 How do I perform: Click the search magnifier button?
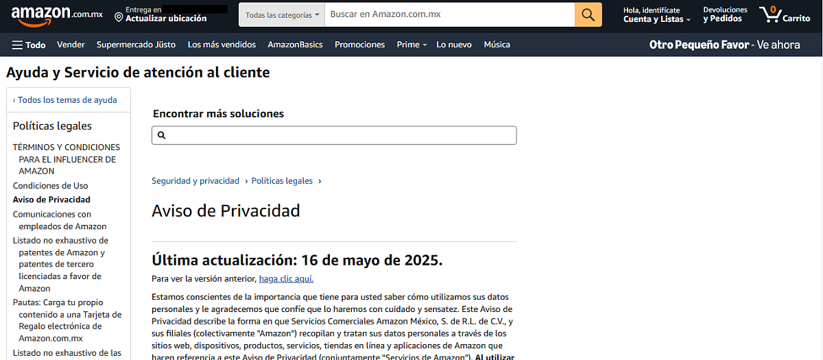point(588,14)
